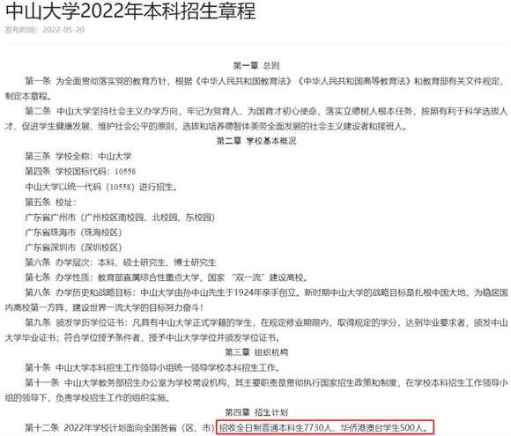Click the line 广东省珠海市（珠海校区）
Image resolution: width=511 pixels, height=436 pixels.
click(74, 233)
